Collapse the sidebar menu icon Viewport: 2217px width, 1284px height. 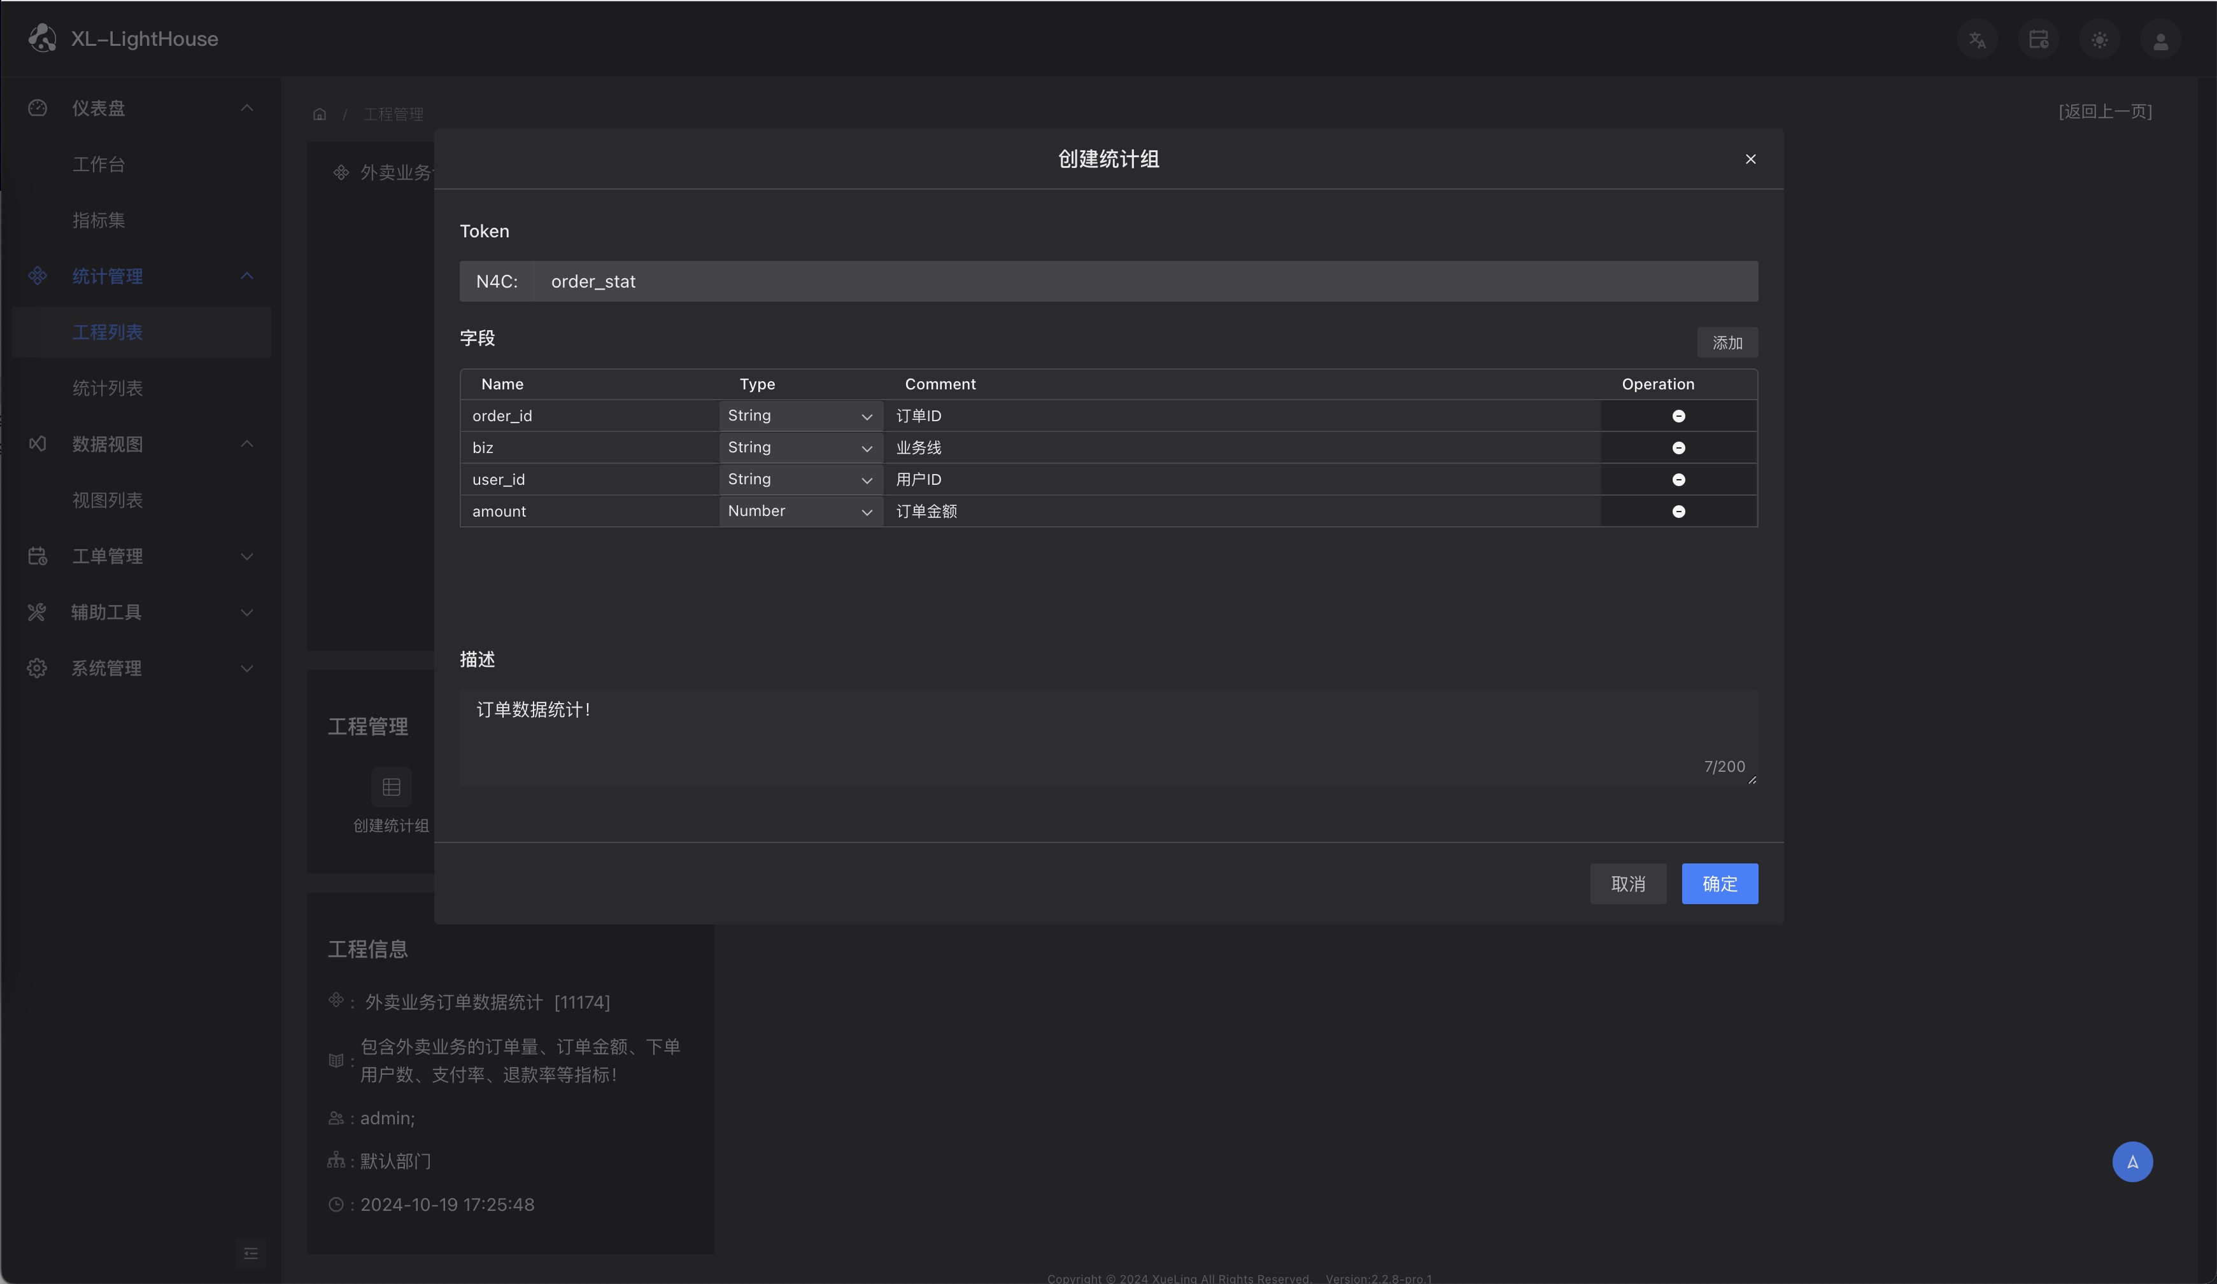pyautogui.click(x=251, y=1252)
